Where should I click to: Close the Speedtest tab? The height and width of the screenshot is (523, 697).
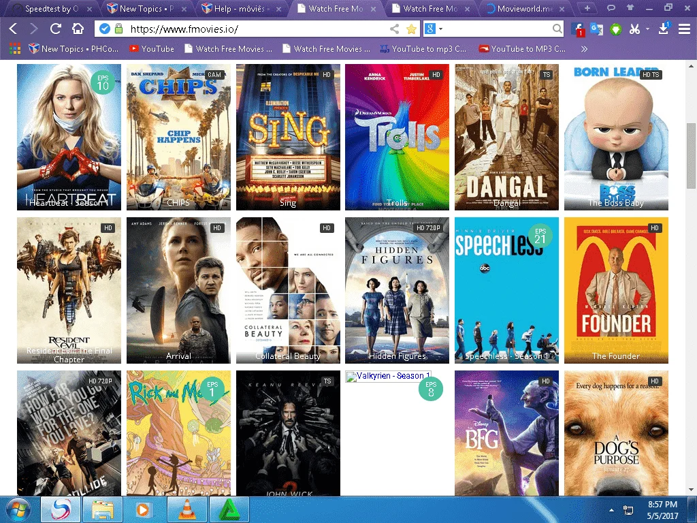[88, 8]
